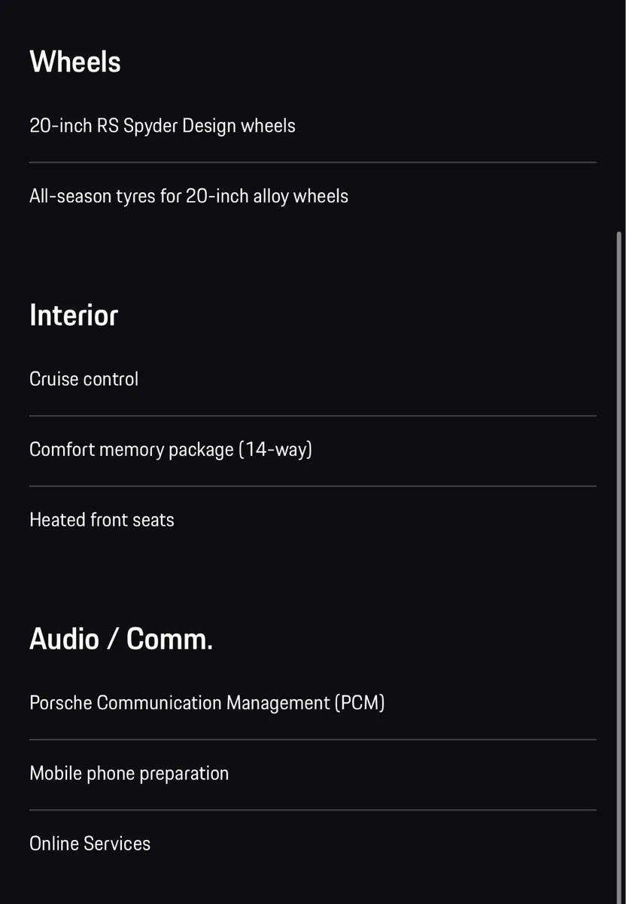The height and width of the screenshot is (904, 626).
Task: Click the divider below Comfort memory package
Action: pyautogui.click(x=312, y=486)
